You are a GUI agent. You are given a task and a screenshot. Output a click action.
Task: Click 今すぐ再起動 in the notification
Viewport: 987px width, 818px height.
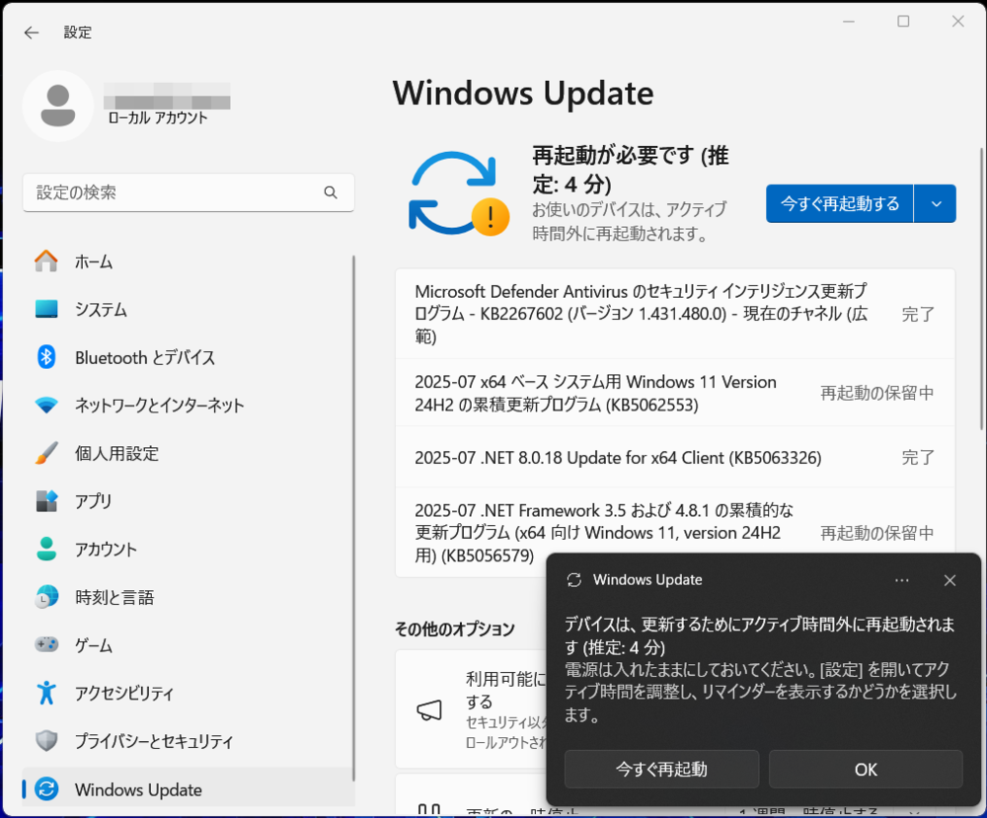tap(661, 769)
